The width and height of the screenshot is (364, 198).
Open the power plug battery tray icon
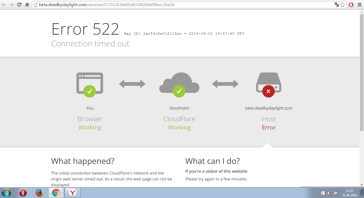tap(336, 193)
